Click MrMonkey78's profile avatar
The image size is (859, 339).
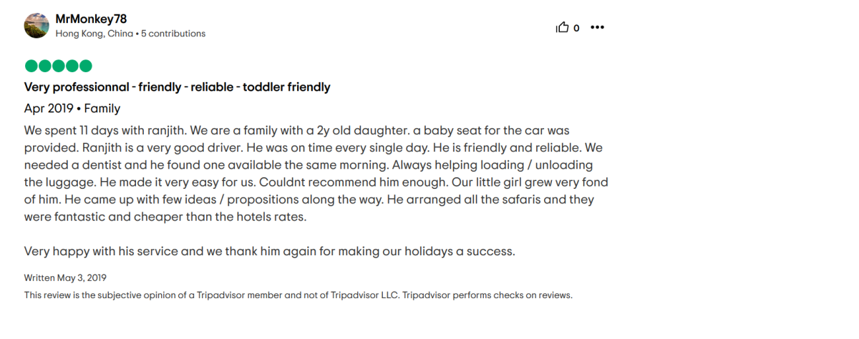pyautogui.click(x=37, y=26)
